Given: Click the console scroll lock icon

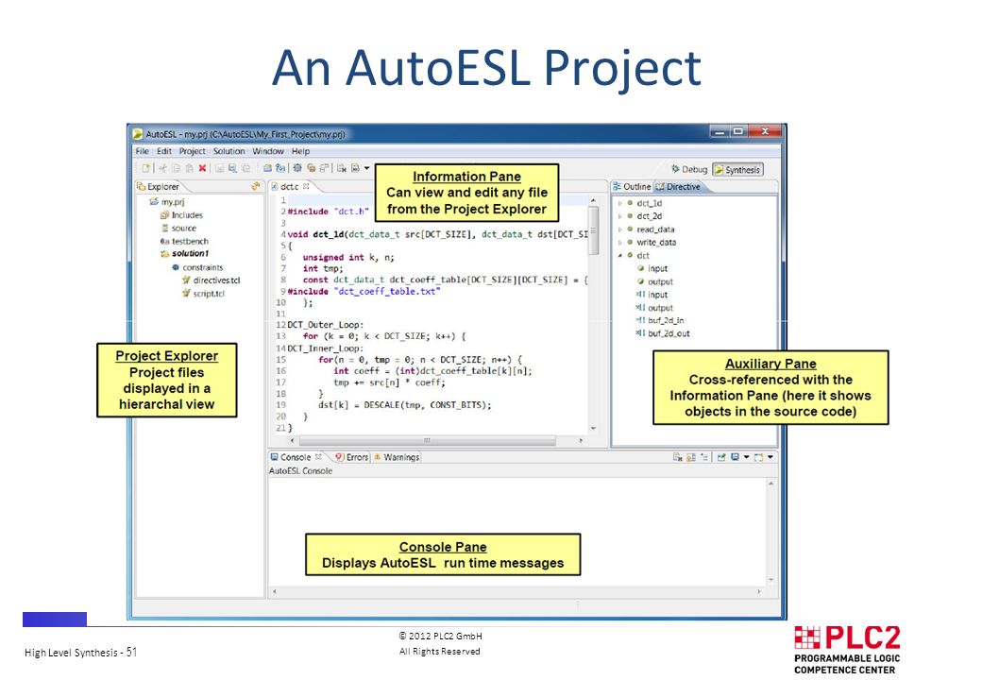Looking at the screenshot, I should tap(691, 457).
